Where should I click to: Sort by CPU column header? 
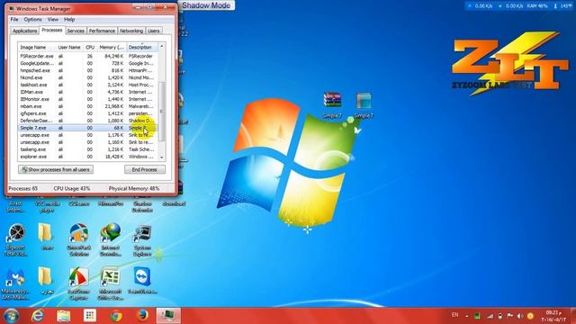point(90,48)
